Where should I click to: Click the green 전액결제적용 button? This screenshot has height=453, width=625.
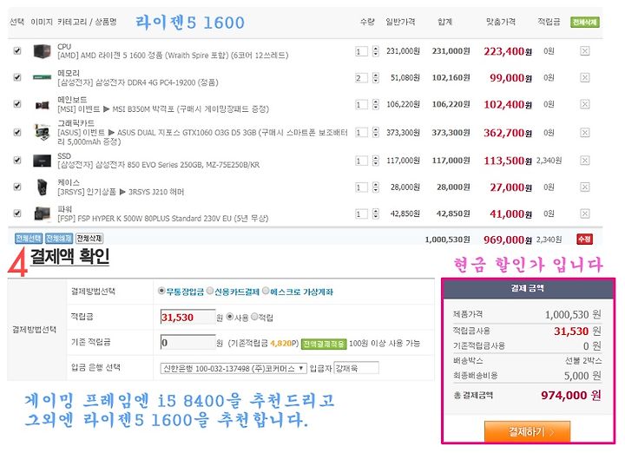click(324, 344)
